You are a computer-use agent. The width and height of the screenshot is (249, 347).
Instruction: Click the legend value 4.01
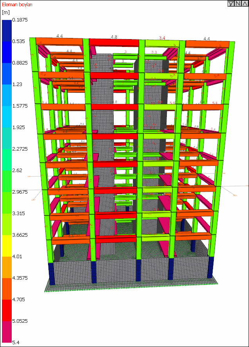point(17,257)
